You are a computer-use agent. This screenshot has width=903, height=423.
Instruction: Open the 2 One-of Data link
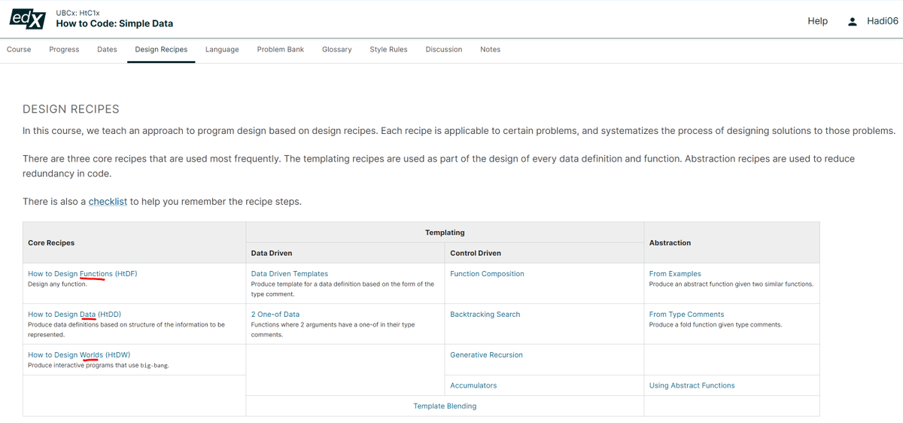[x=275, y=315]
